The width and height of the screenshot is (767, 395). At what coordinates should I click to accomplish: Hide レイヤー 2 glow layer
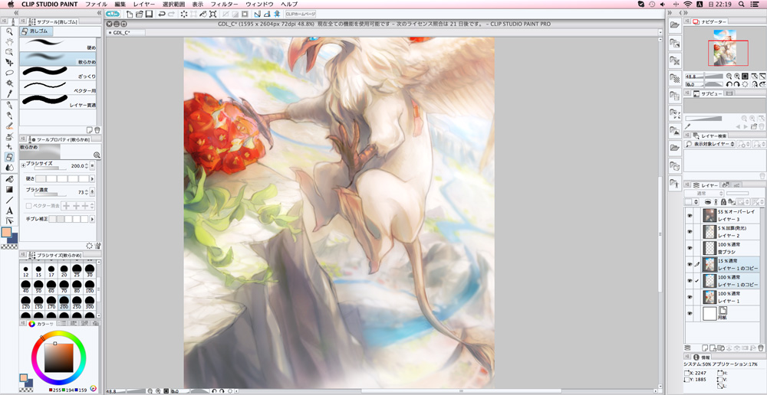pyautogui.click(x=690, y=232)
